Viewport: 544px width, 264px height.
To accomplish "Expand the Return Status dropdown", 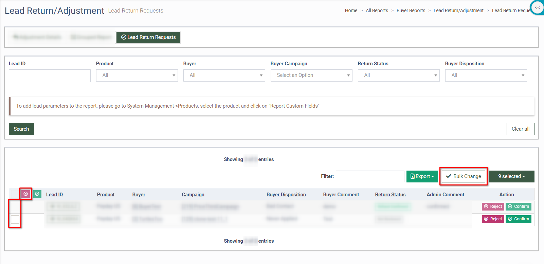I will (x=398, y=75).
